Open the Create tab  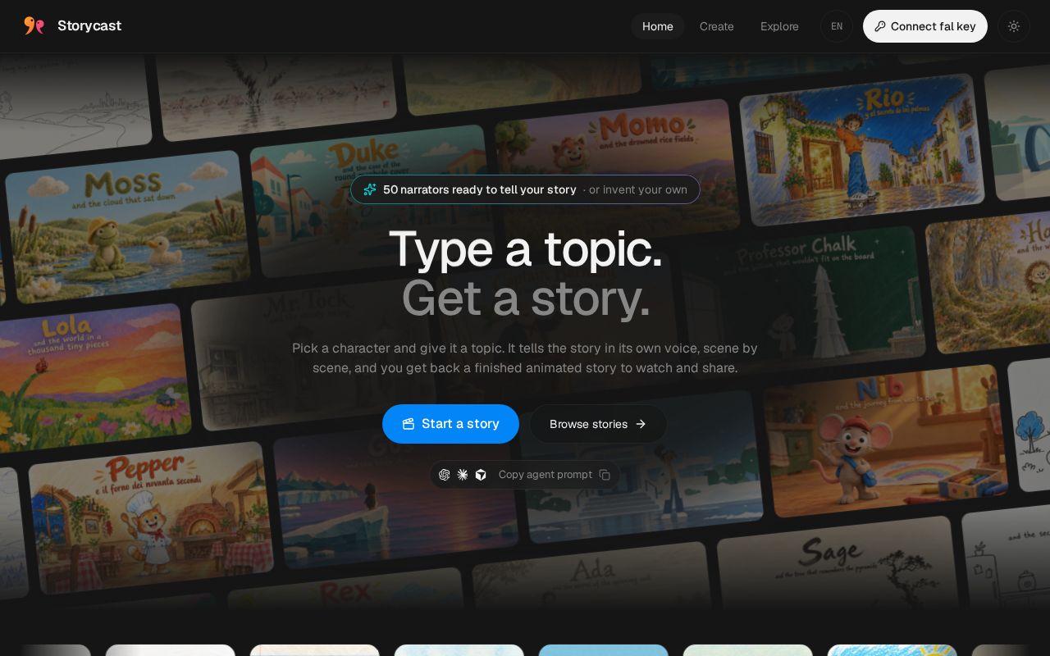tap(717, 26)
